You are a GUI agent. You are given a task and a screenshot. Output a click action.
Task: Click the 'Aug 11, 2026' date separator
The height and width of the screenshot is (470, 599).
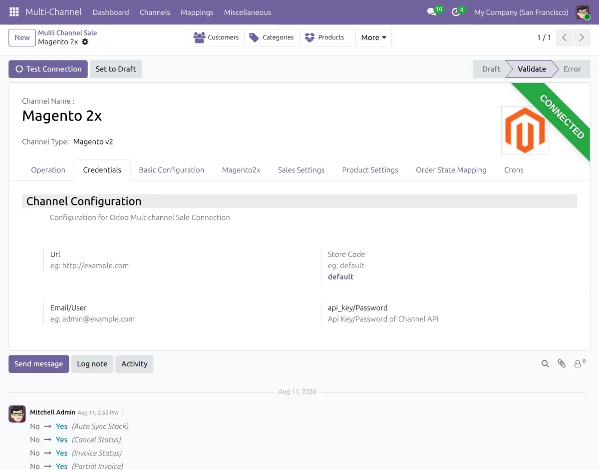pyautogui.click(x=298, y=392)
